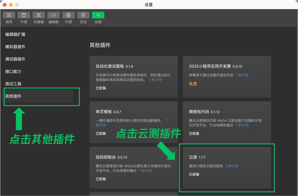
Task: Click 已安装 status under 单页模板
Action: point(101,134)
